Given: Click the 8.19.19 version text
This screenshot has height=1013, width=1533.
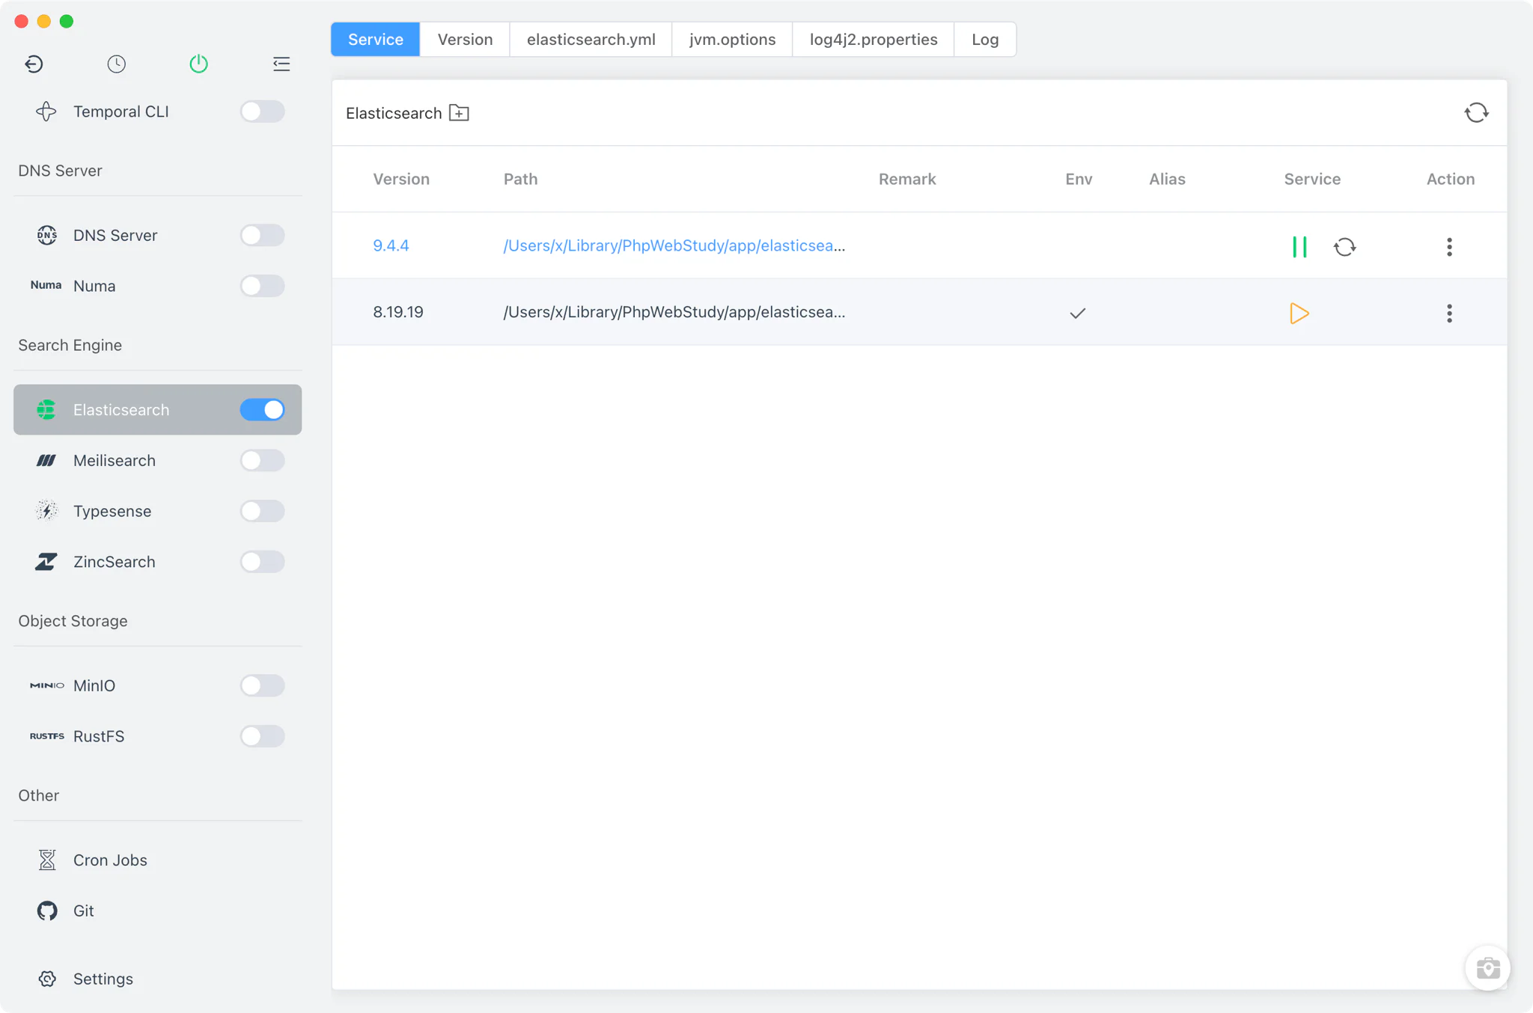Looking at the screenshot, I should pyautogui.click(x=398, y=312).
